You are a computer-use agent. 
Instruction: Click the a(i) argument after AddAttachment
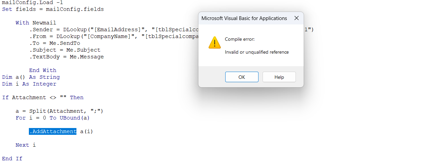point(87,131)
